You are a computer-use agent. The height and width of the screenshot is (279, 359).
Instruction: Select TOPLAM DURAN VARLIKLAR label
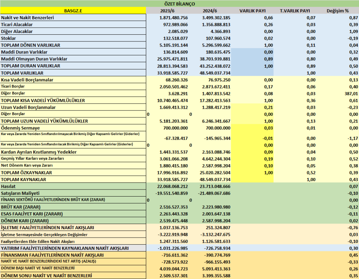(x=31, y=66)
